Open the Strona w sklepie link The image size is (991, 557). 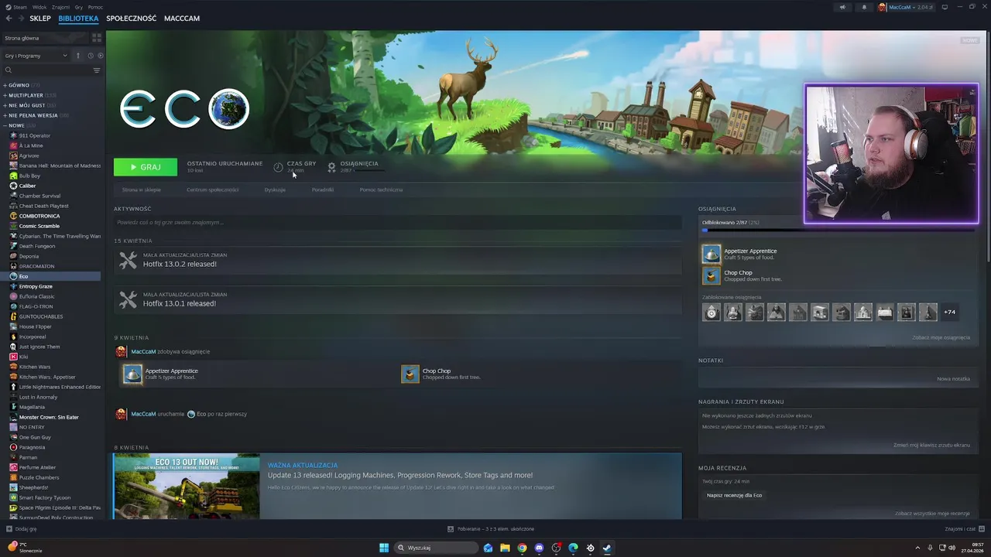click(142, 190)
